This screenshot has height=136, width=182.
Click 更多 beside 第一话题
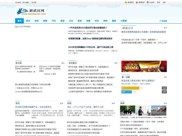coord(165,77)
